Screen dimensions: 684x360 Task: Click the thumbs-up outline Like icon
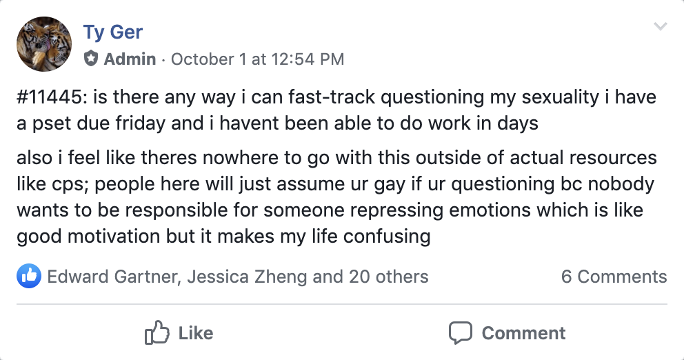157,334
